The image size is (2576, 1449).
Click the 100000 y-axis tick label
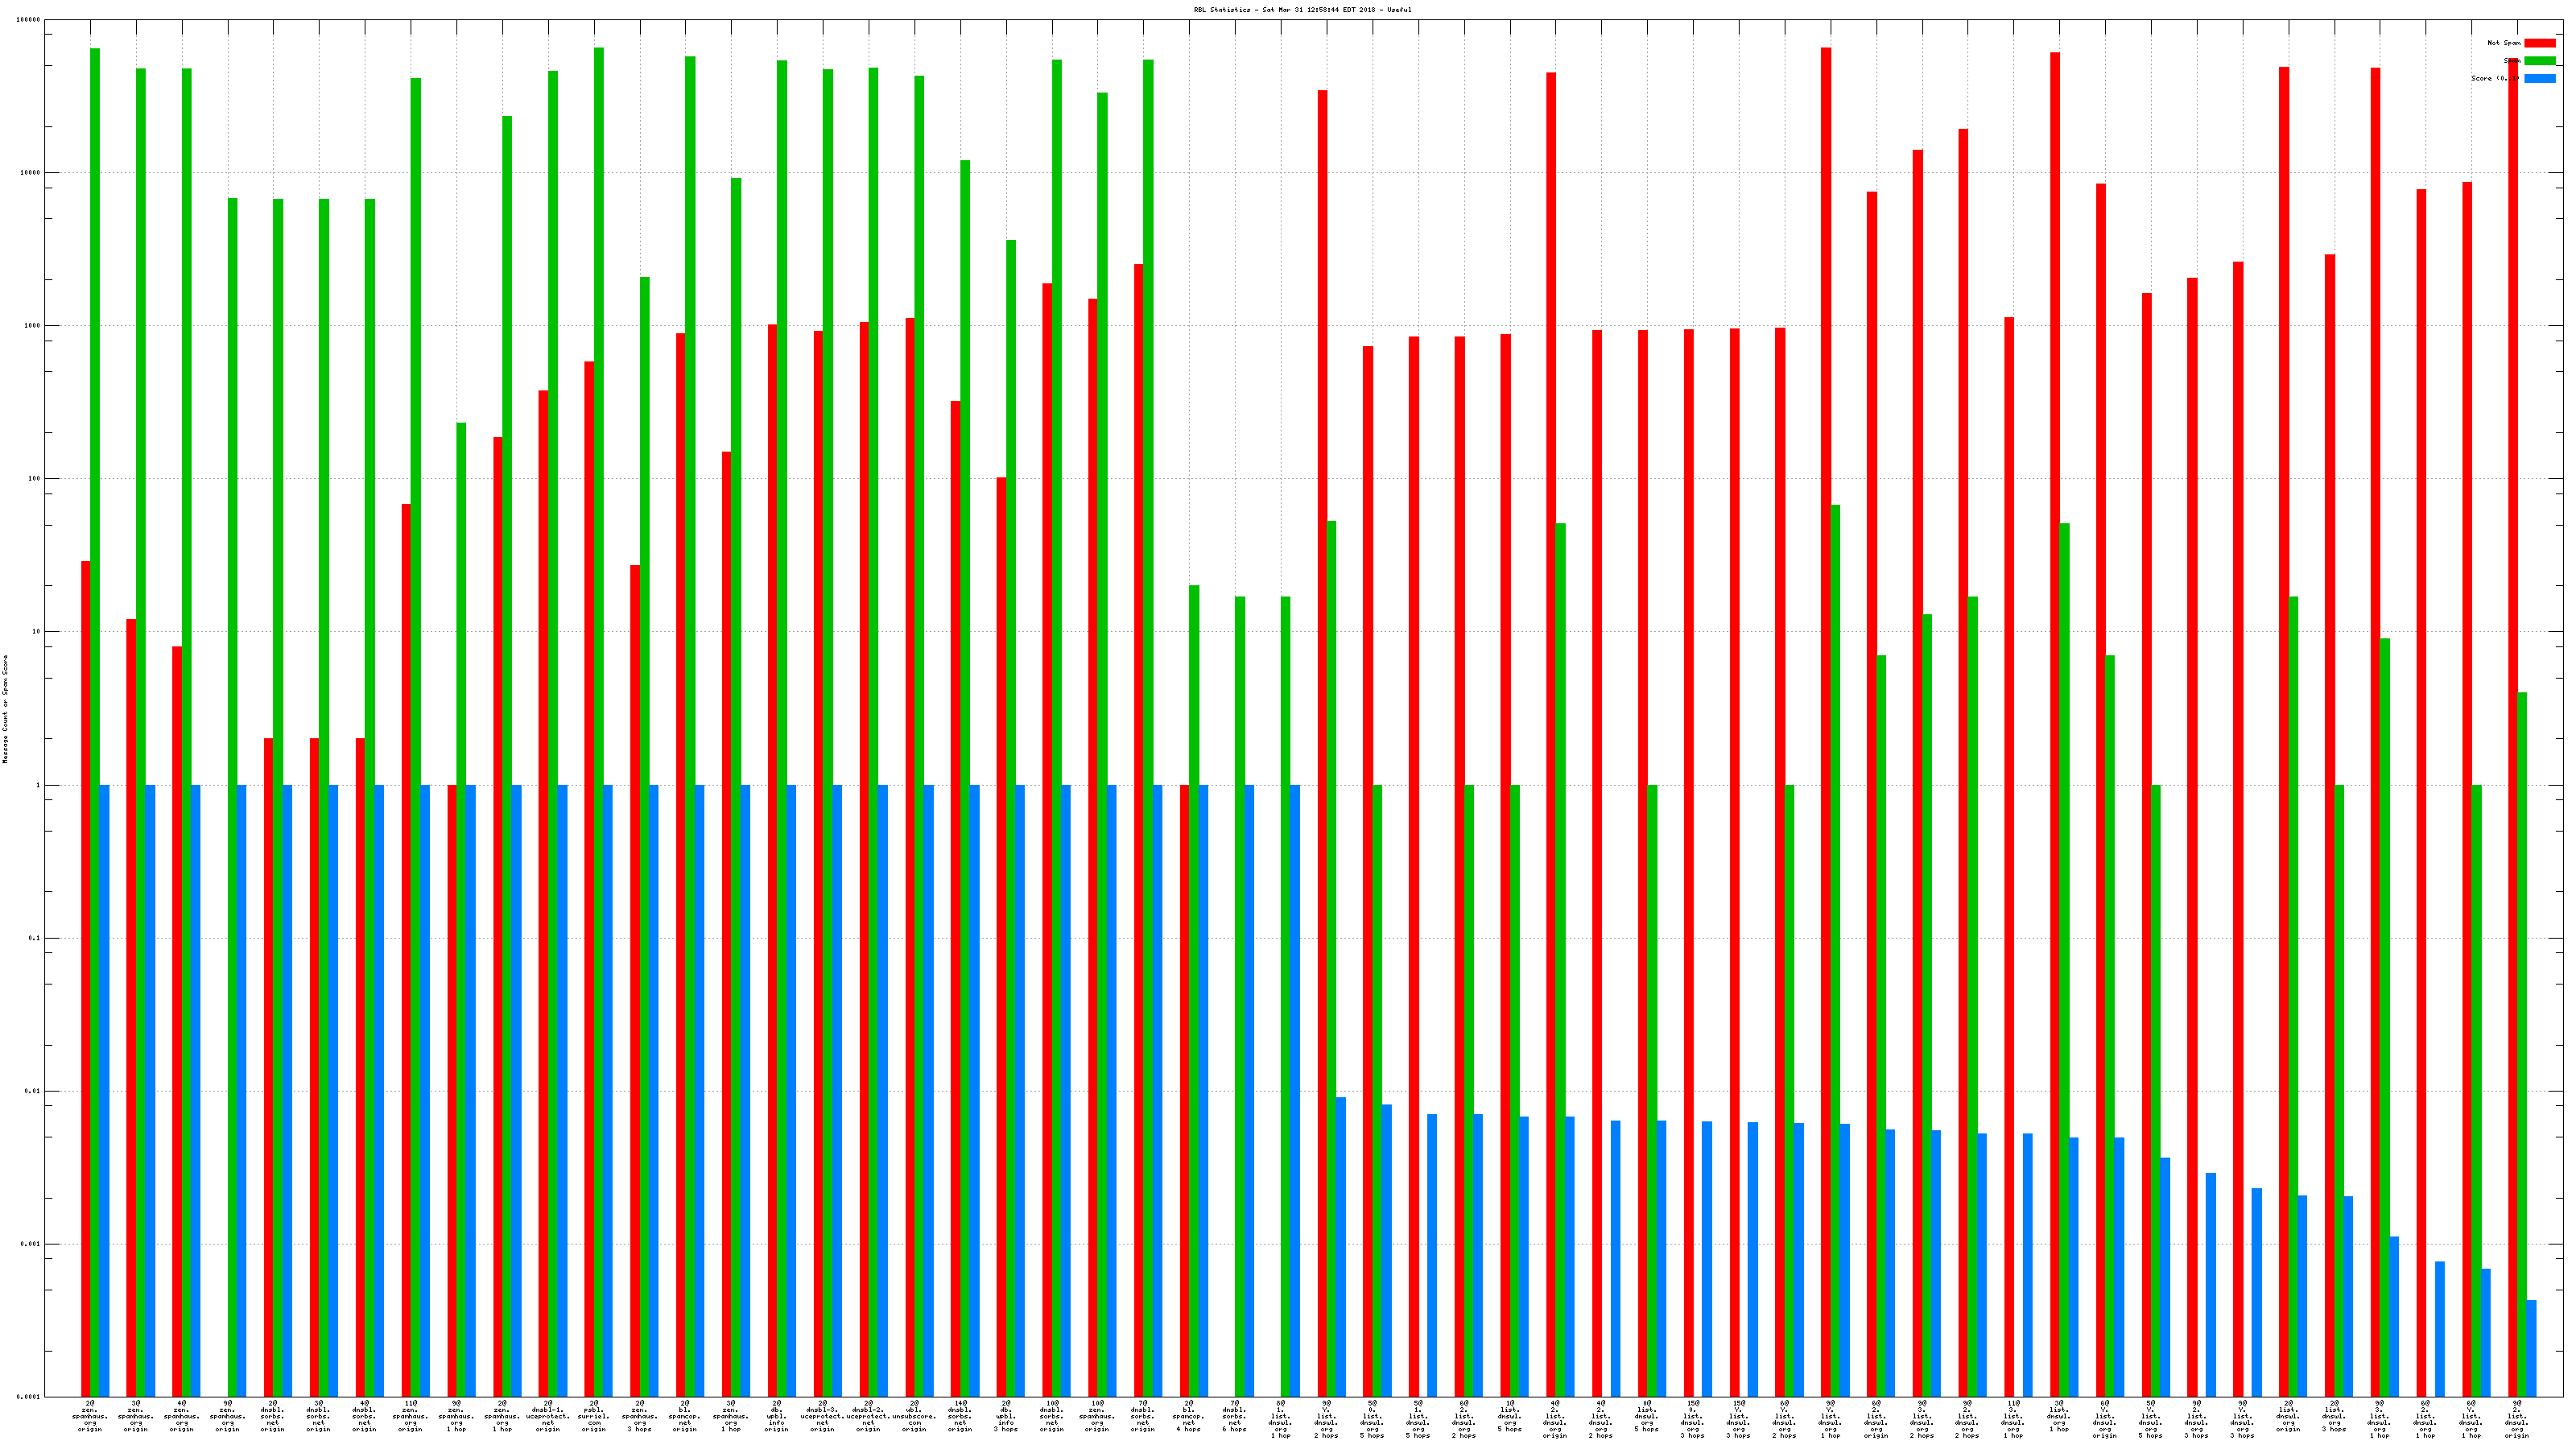29,20
